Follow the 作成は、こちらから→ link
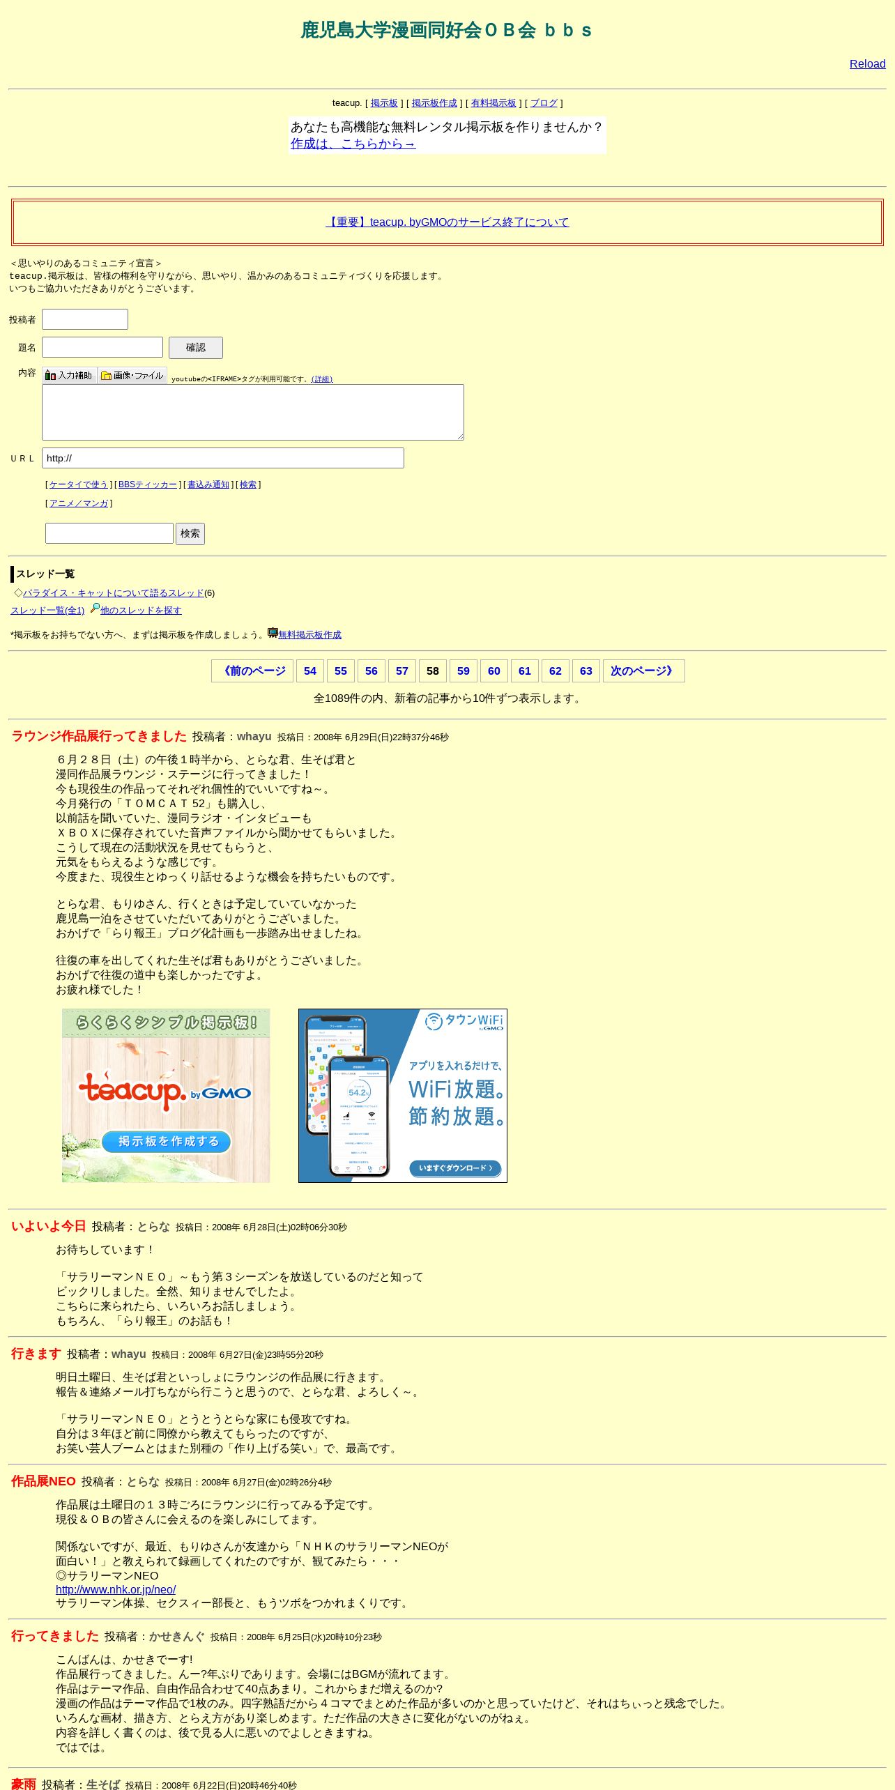 (353, 144)
